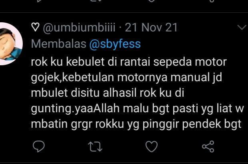Share the tweet via share icon
Image resolution: width=248 pixels, height=164 pixels.
click(x=208, y=146)
